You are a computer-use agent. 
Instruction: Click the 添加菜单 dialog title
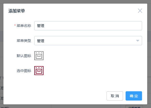[x=17, y=11]
